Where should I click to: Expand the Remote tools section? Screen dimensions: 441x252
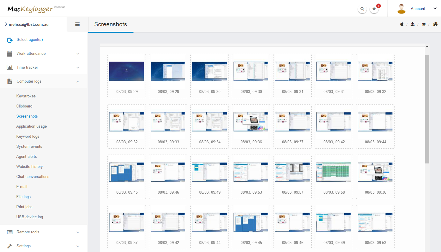click(44, 232)
